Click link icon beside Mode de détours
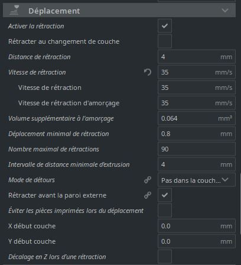The width and height of the screenshot is (241, 265). [x=148, y=180]
